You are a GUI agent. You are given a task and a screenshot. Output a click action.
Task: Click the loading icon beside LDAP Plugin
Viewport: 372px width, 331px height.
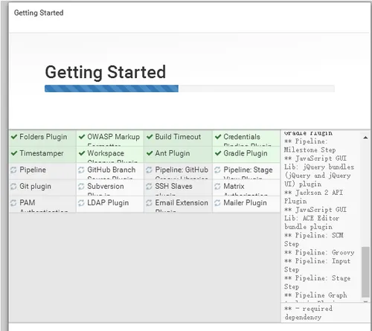pos(81,203)
